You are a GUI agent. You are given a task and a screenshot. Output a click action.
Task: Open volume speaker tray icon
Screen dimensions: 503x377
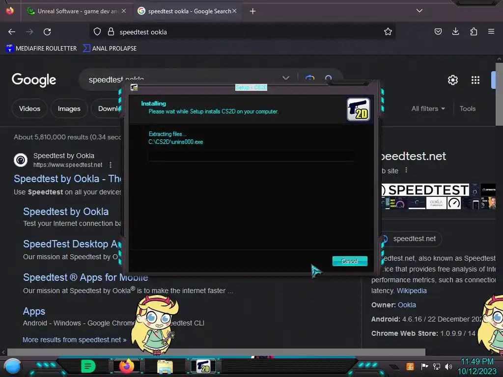(448, 366)
